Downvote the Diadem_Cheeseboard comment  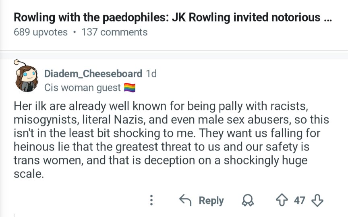[x=317, y=200]
